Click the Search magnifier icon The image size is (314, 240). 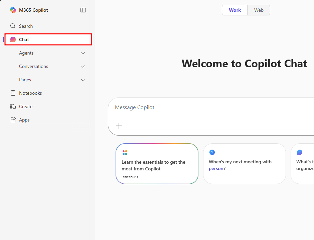[x=13, y=26]
